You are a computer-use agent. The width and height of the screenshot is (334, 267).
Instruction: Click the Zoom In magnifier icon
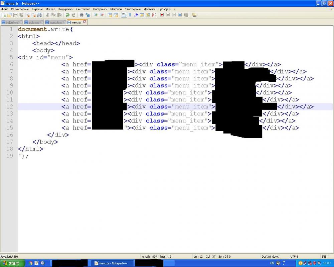96,15
